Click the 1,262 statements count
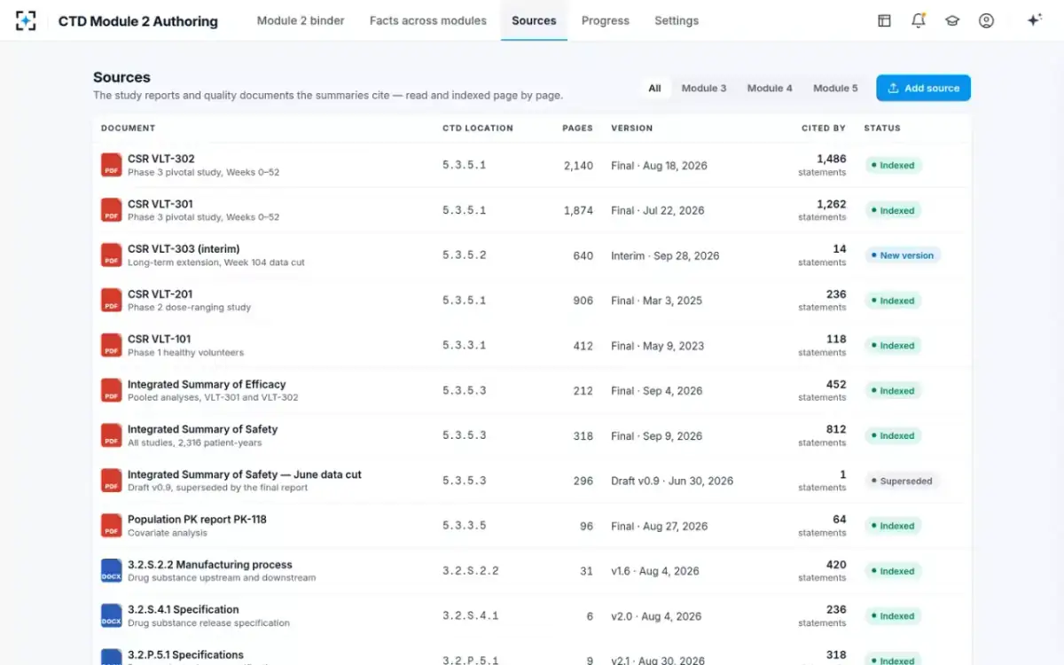1064x665 pixels. click(831, 204)
